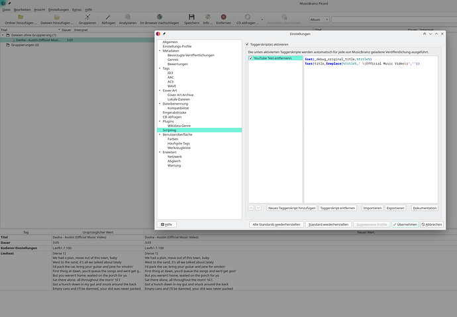Select Netzwerk in settings tree
The image size is (457, 317).
[x=175, y=157]
